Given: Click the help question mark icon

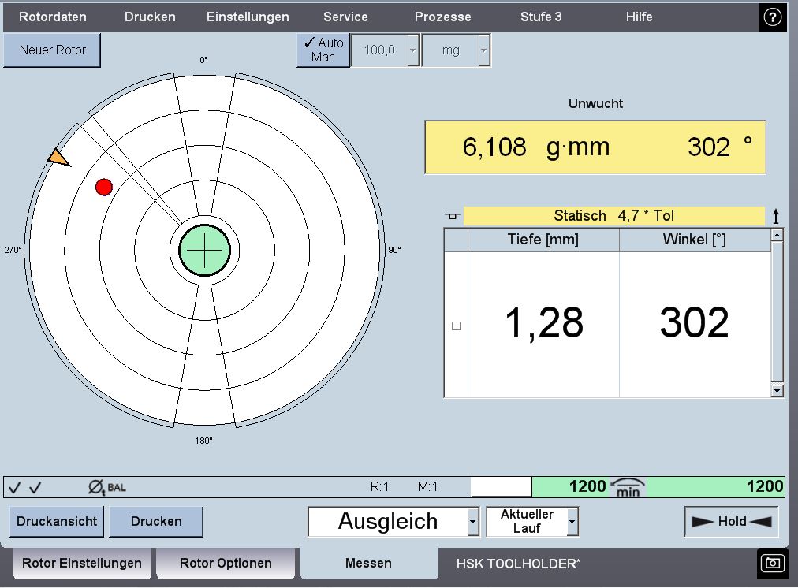Looking at the screenshot, I should [772, 17].
